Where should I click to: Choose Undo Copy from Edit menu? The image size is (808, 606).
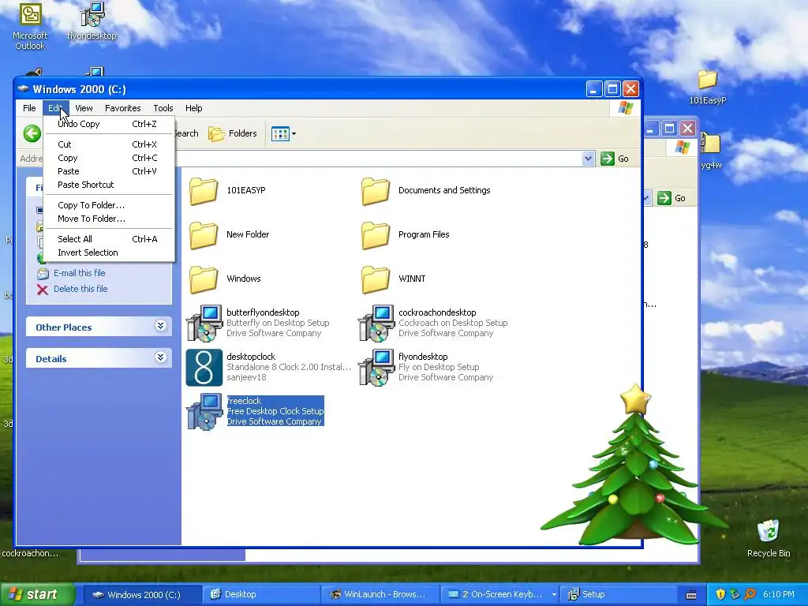[x=109, y=124]
